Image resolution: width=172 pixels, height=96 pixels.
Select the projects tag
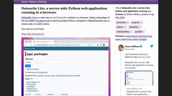tap(137, 22)
